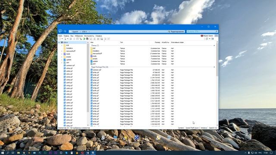Collapse the GTA V root tree node
The width and height of the screenshot is (276, 155).
59,43
